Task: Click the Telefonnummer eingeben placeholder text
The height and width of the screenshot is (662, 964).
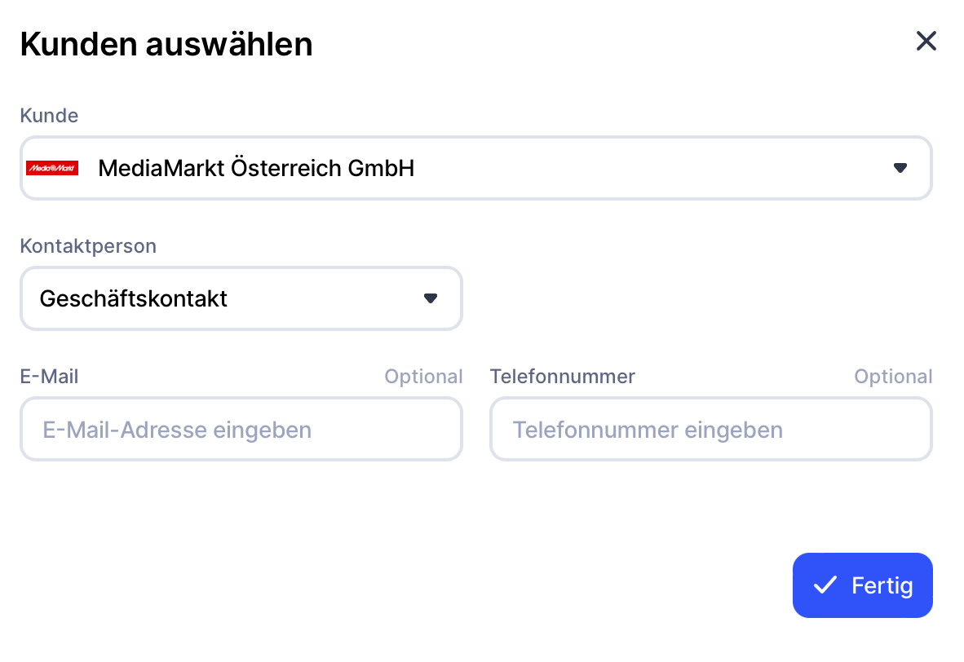Action: point(648,430)
